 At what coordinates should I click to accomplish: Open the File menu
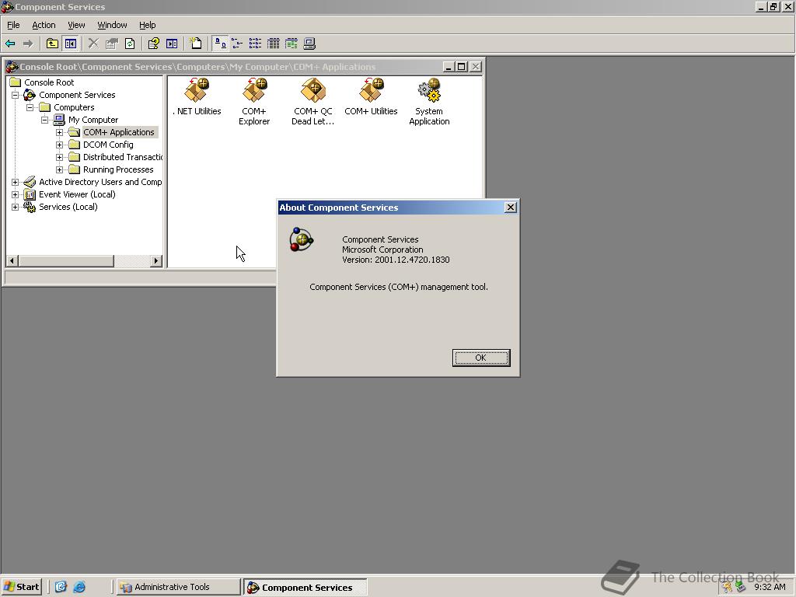pyautogui.click(x=13, y=25)
